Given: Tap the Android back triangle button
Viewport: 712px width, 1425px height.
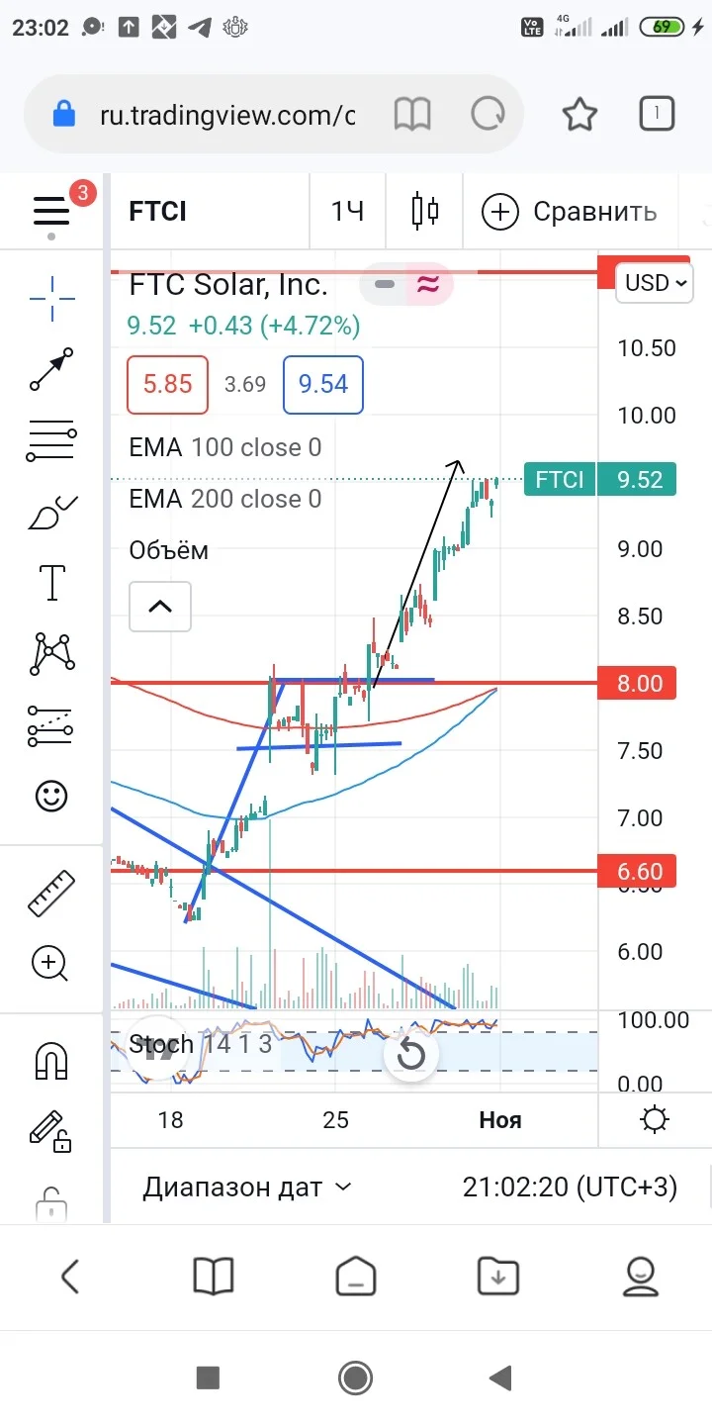Looking at the screenshot, I should 501,1377.
